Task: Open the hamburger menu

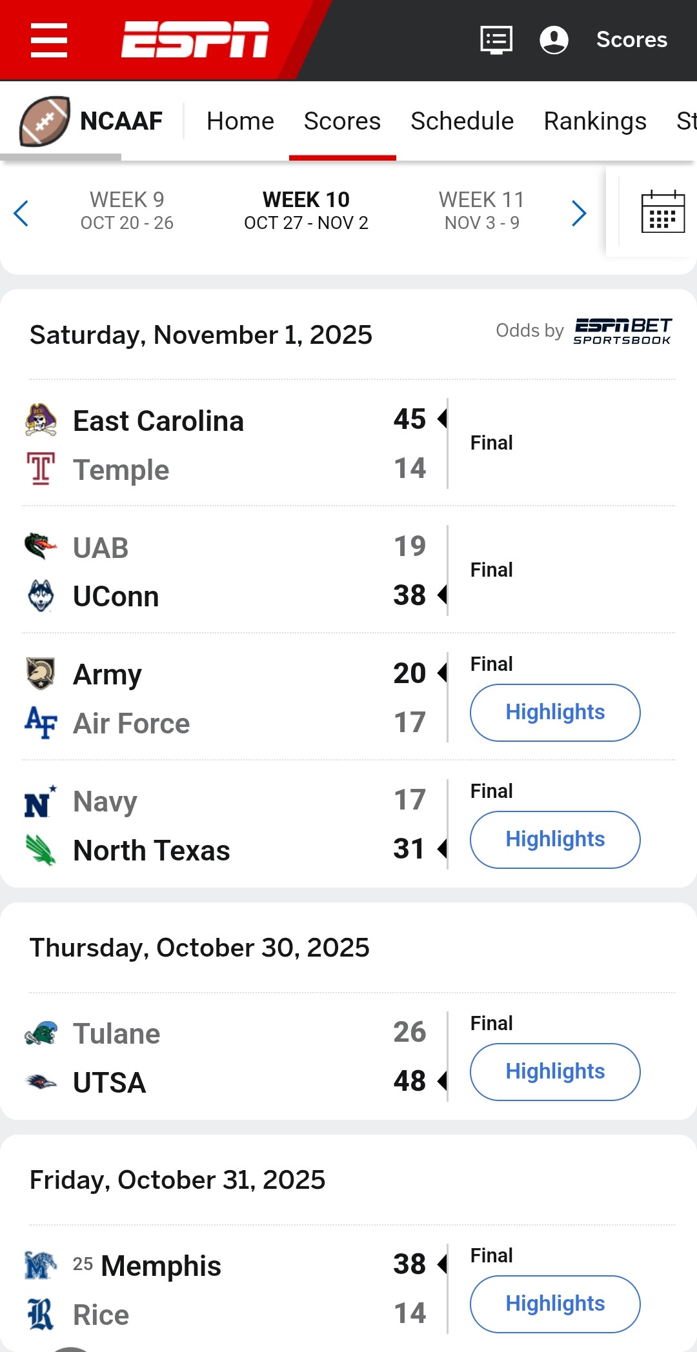Action: tap(49, 40)
